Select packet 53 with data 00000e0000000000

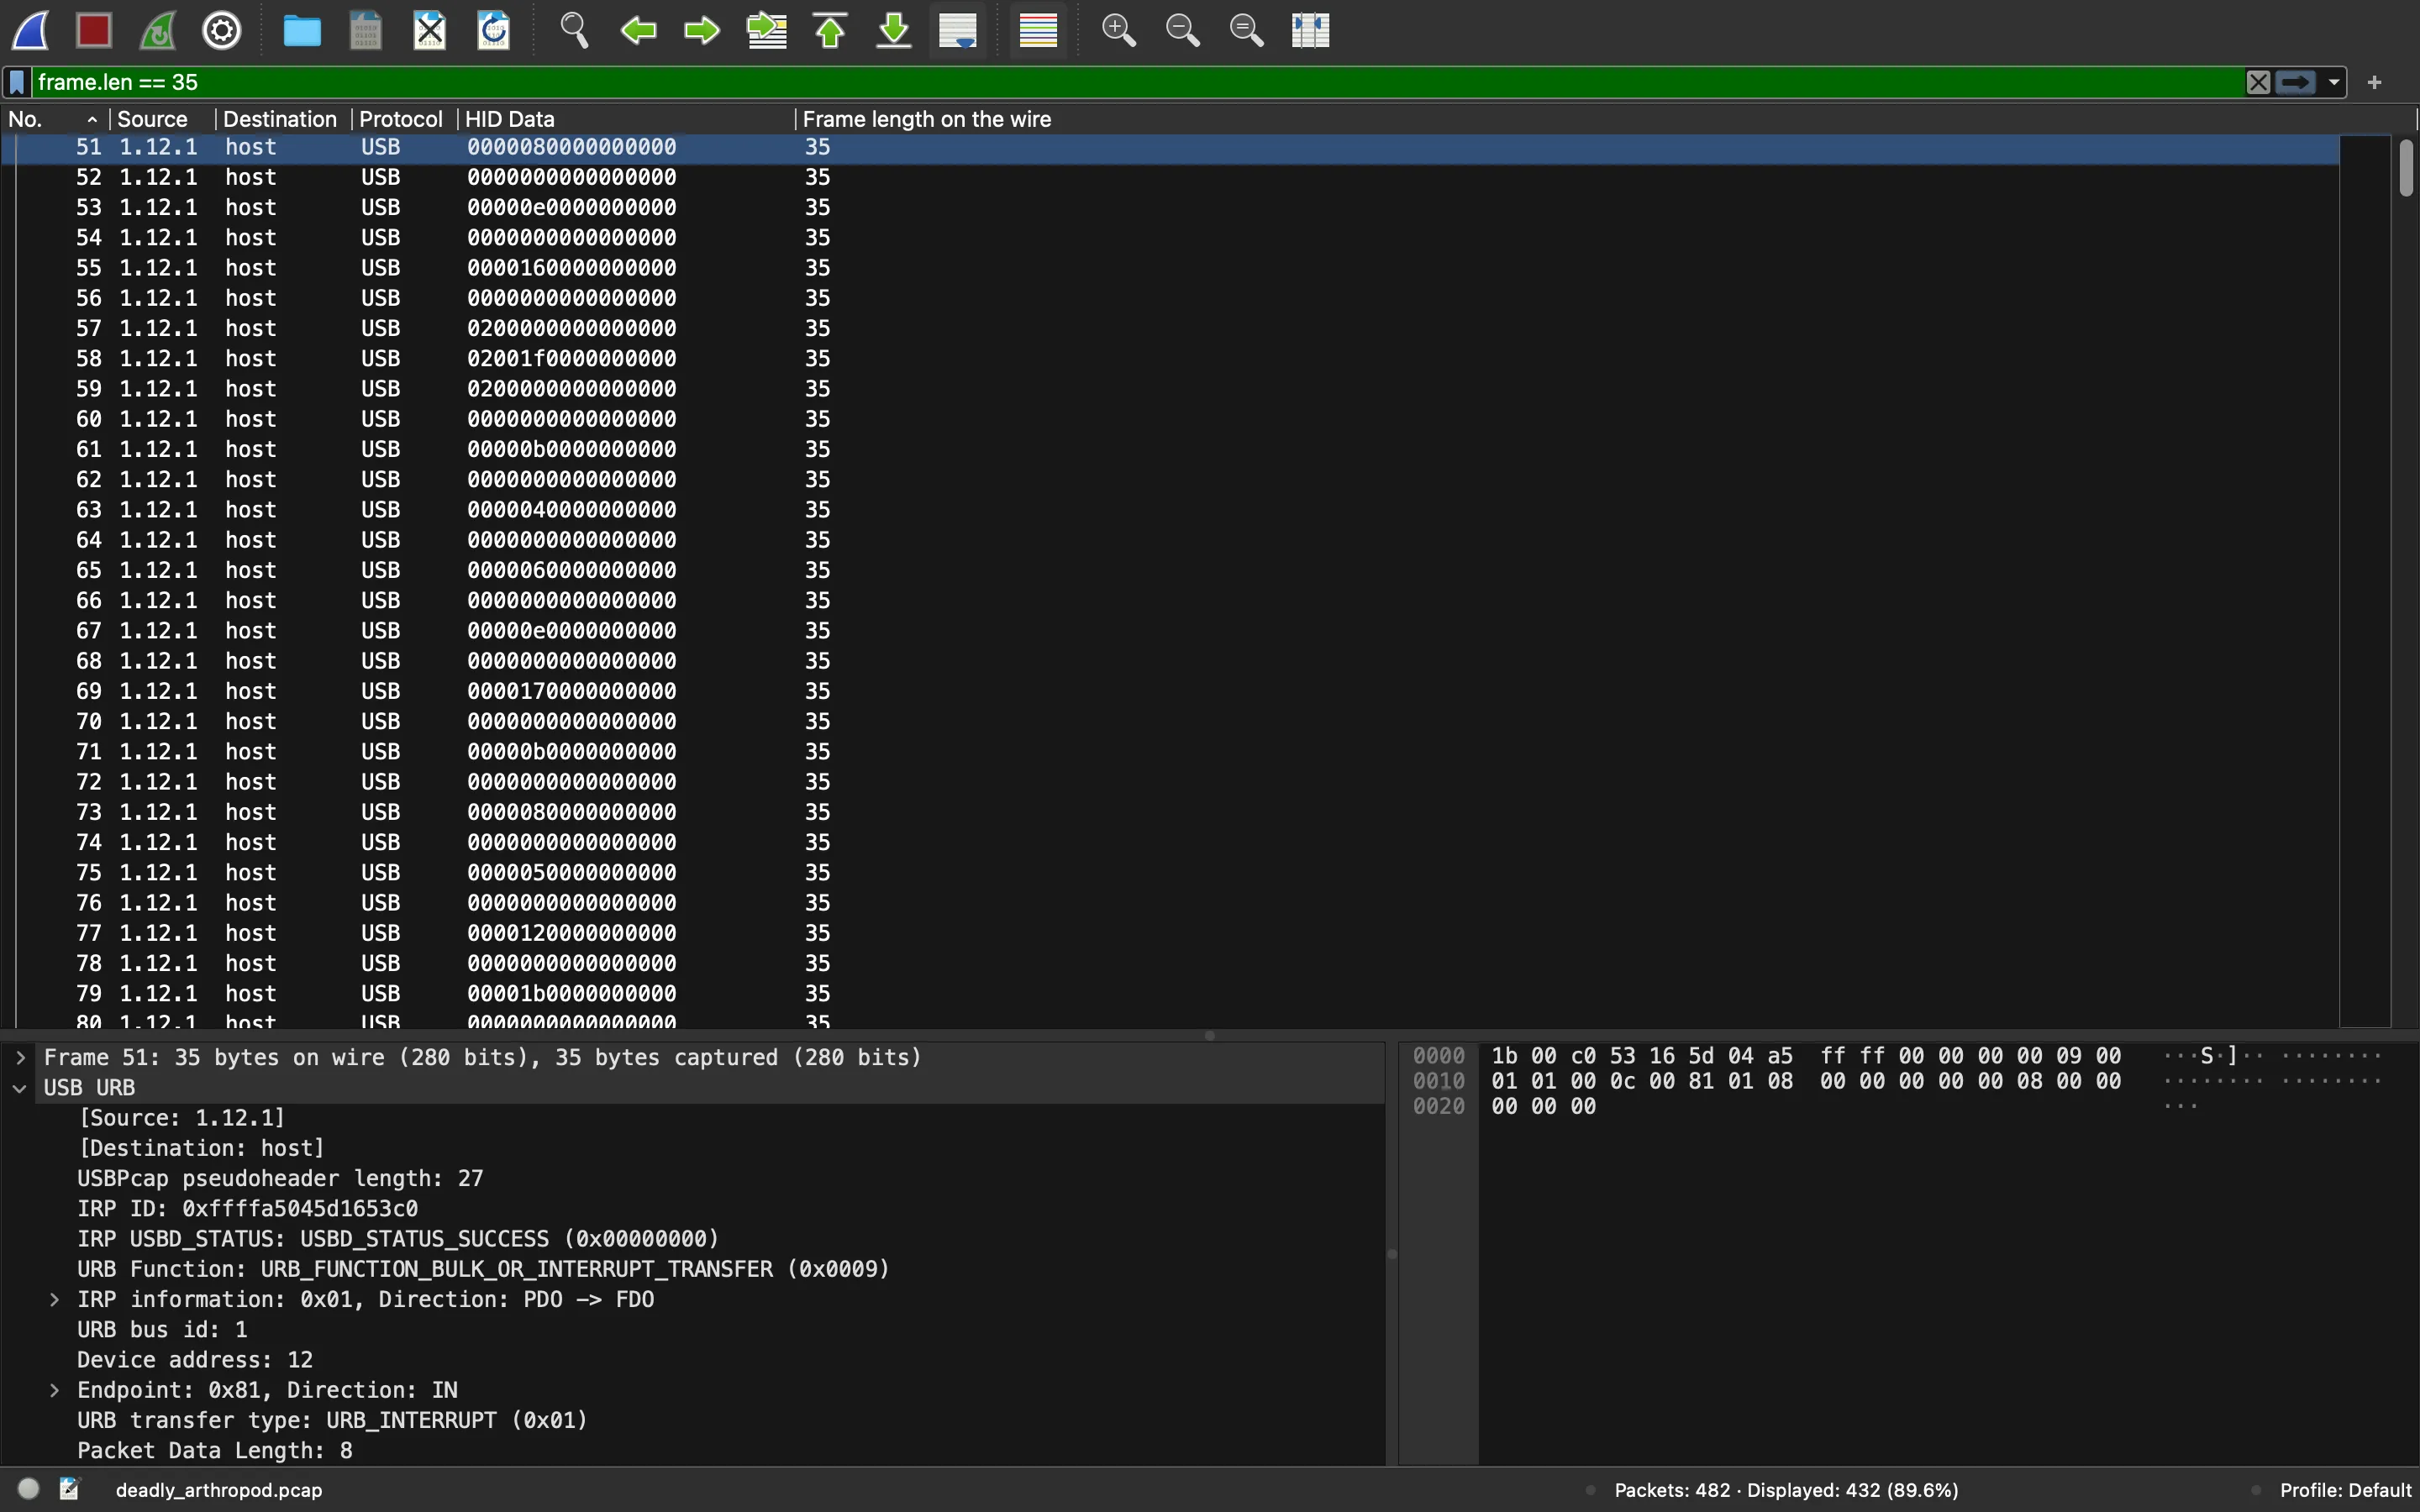click(x=1170, y=207)
